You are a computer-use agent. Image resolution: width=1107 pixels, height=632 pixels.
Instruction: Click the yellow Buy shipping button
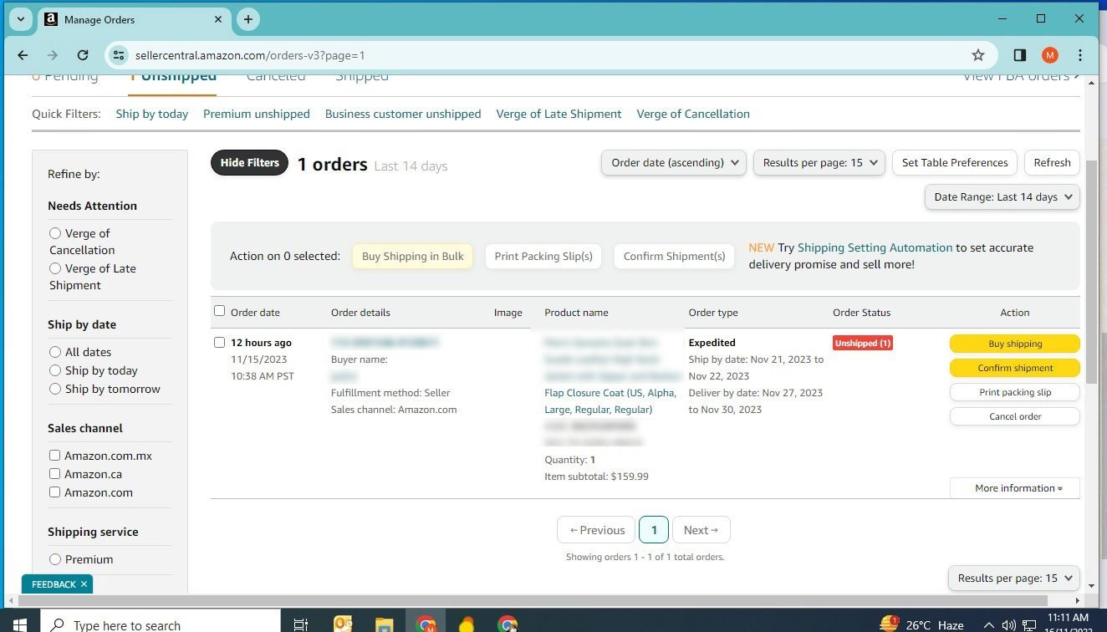coord(1014,344)
